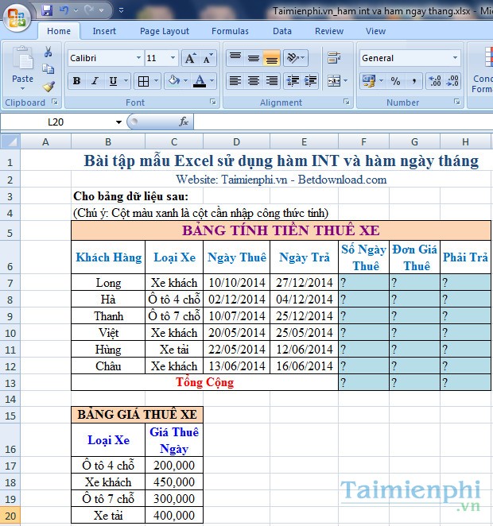
Task: Select cell D7 containing 10/10/2014
Action: 235,282
